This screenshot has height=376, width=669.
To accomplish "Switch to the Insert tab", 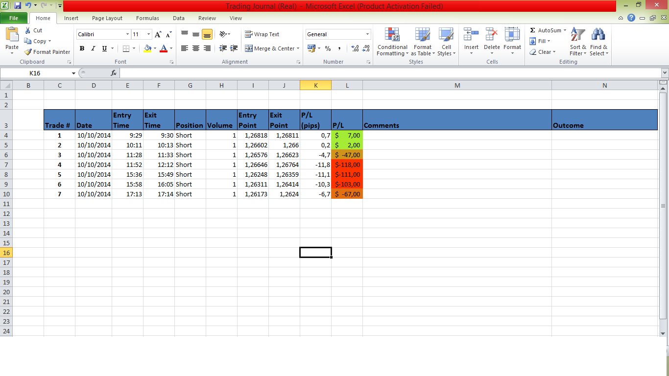I will [71, 18].
